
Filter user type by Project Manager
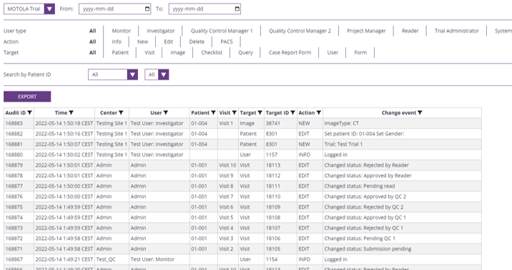point(366,31)
